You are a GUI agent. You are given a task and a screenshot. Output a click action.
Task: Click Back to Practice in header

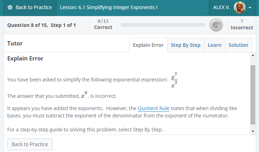pos(30,7)
